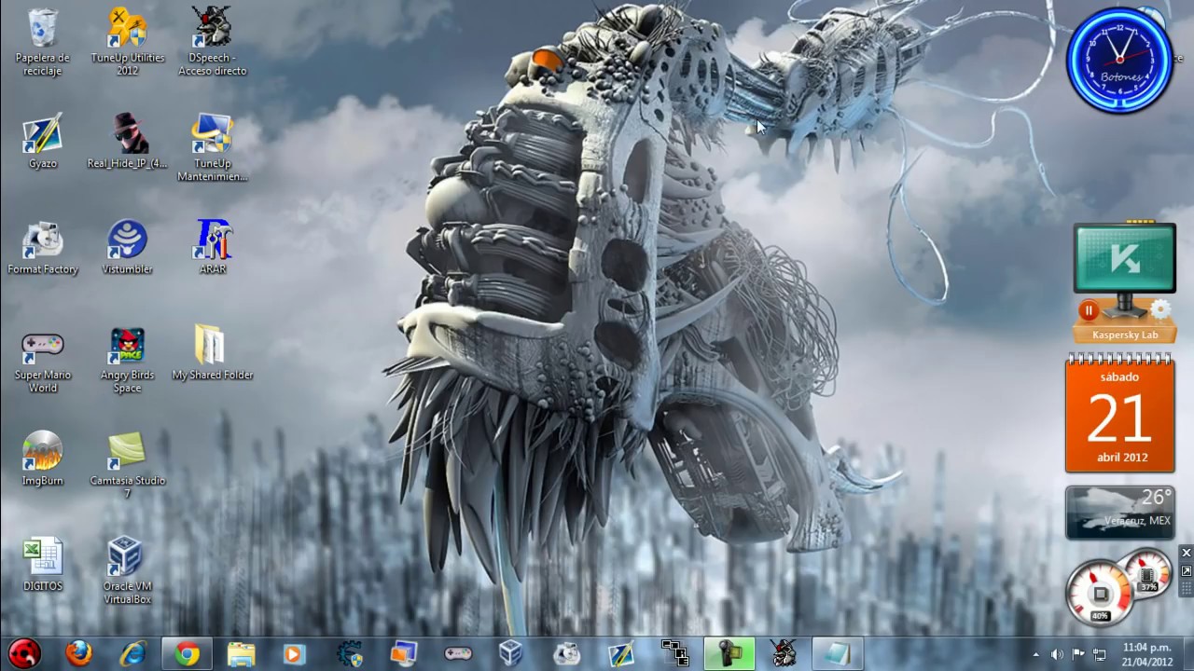Viewport: 1194px width, 671px height.
Task: Open the Veracruz weather gadget
Action: (x=1119, y=513)
